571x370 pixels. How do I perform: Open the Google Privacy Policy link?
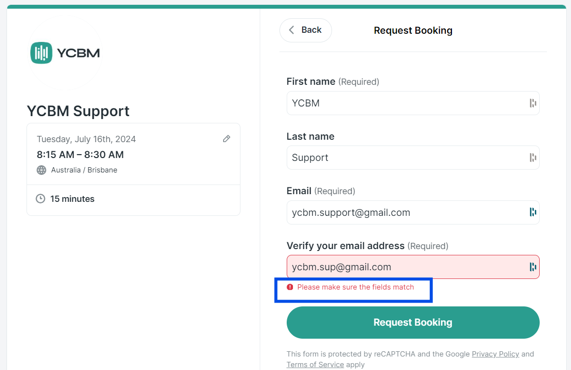point(495,354)
